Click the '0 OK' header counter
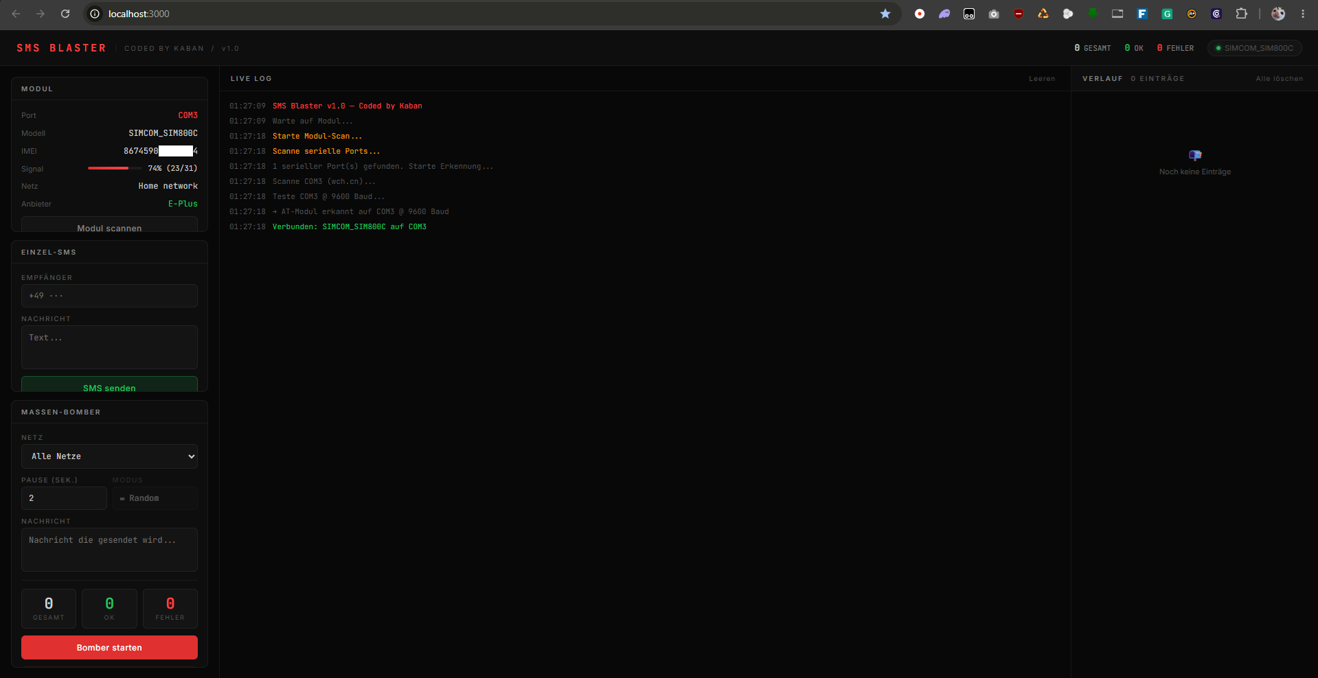Image resolution: width=1318 pixels, height=678 pixels. [1134, 48]
